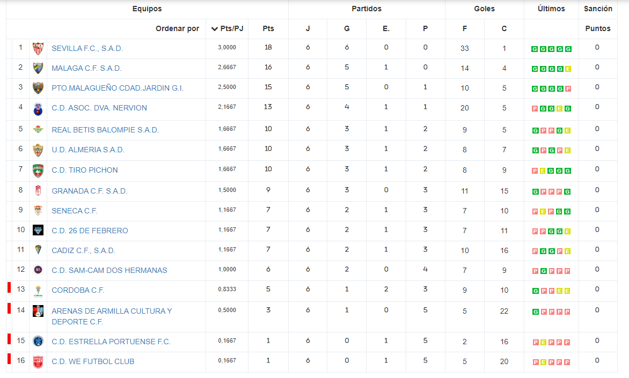Viewport: 629px width, 378px height.
Task: Click the Sevilla F.C. club crest
Action: point(38,48)
